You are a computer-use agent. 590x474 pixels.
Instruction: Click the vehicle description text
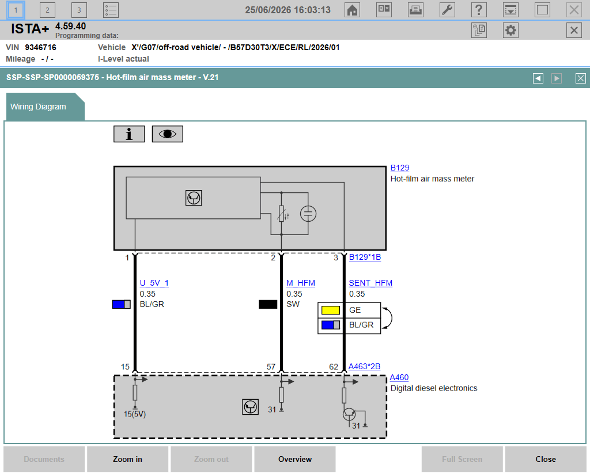236,47
